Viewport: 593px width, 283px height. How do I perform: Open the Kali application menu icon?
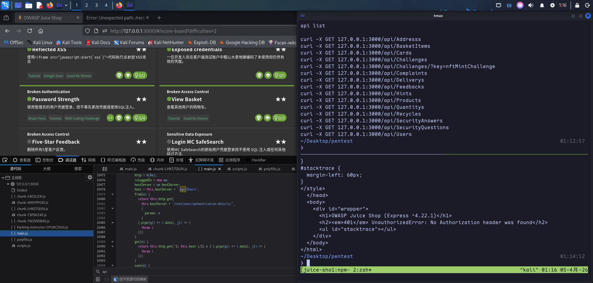point(6,5)
